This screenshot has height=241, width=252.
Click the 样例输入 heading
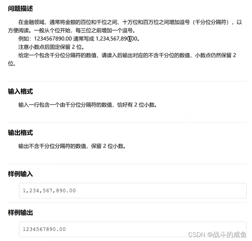(x=20, y=174)
